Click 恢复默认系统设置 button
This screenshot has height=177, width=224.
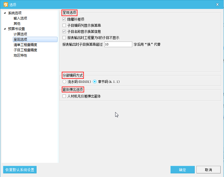click(x=20, y=170)
